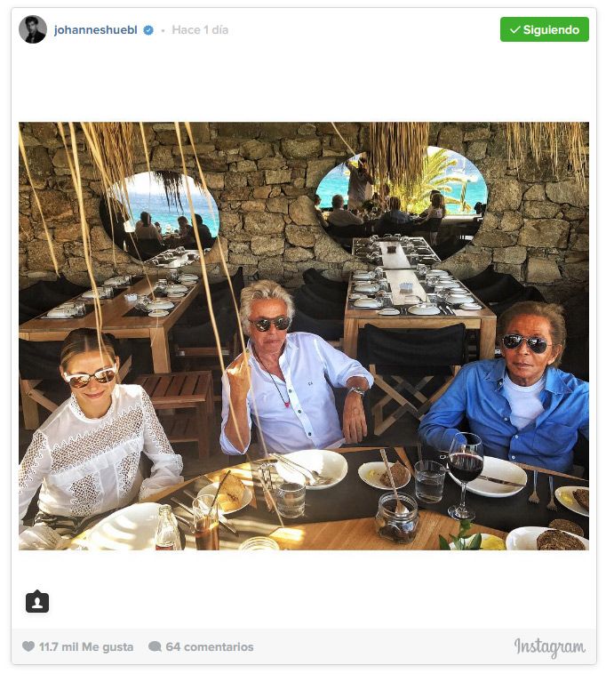606x674 pixels.
Task: Click the johanneshuebl username link
Action: (x=95, y=29)
